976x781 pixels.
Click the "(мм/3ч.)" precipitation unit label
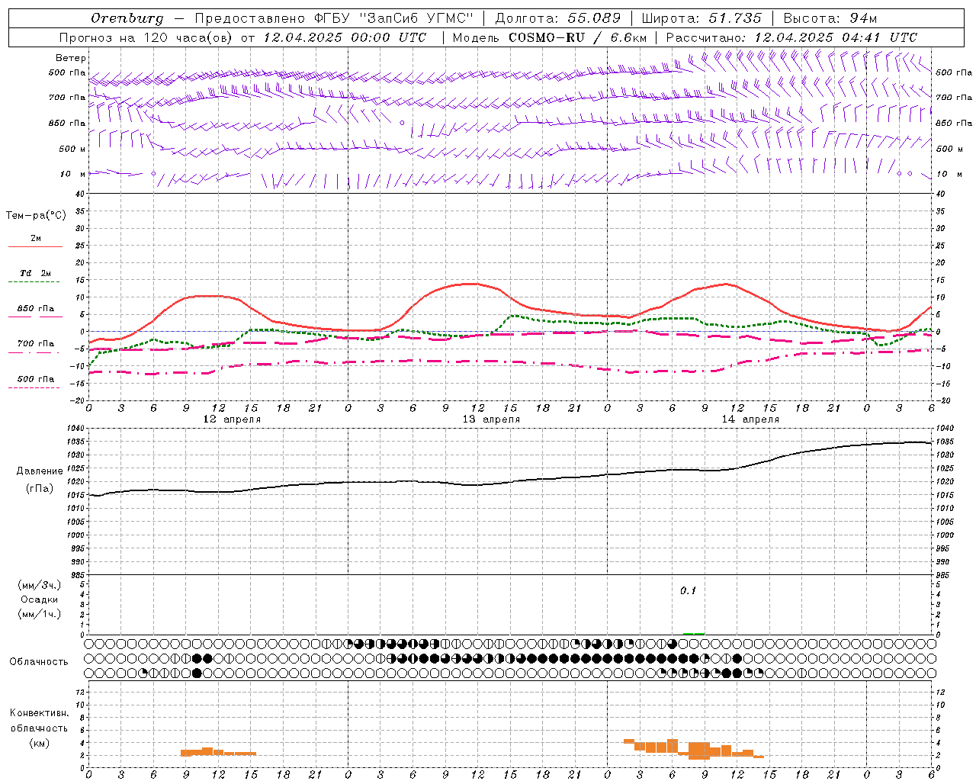pos(39,586)
